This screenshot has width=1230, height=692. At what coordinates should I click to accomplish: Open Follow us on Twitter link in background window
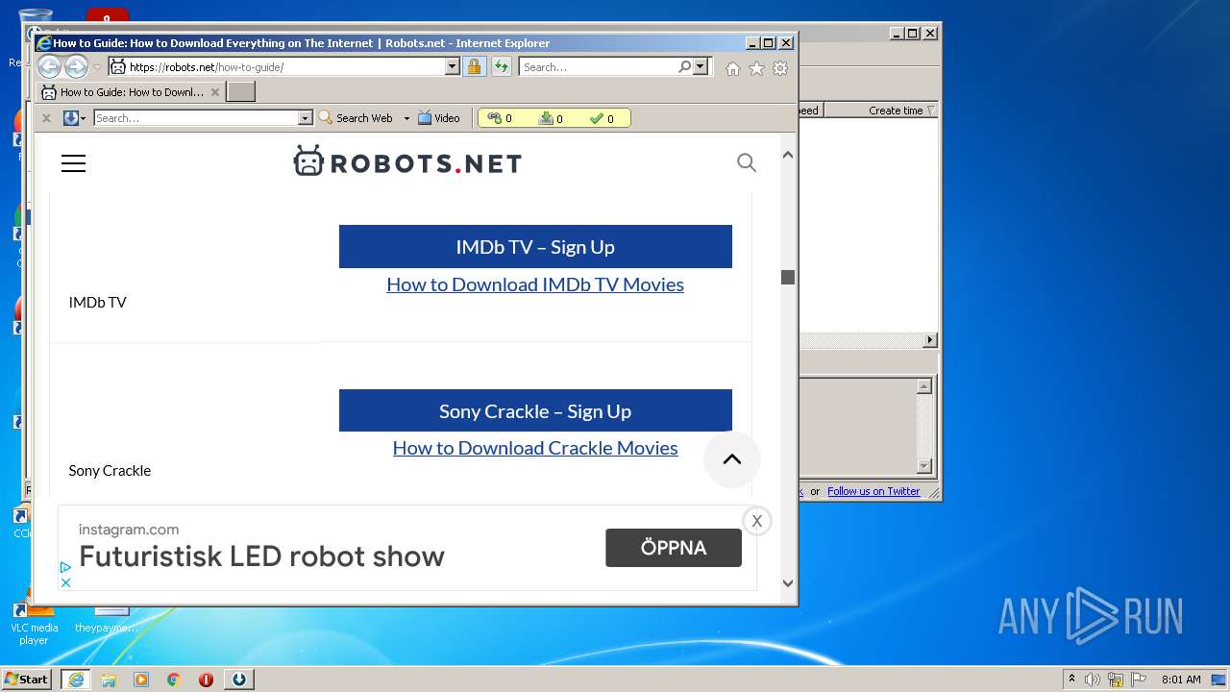pyautogui.click(x=873, y=491)
